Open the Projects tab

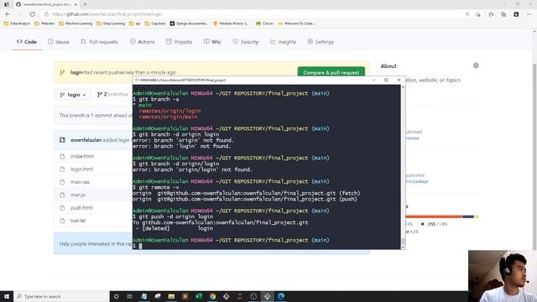pos(179,42)
